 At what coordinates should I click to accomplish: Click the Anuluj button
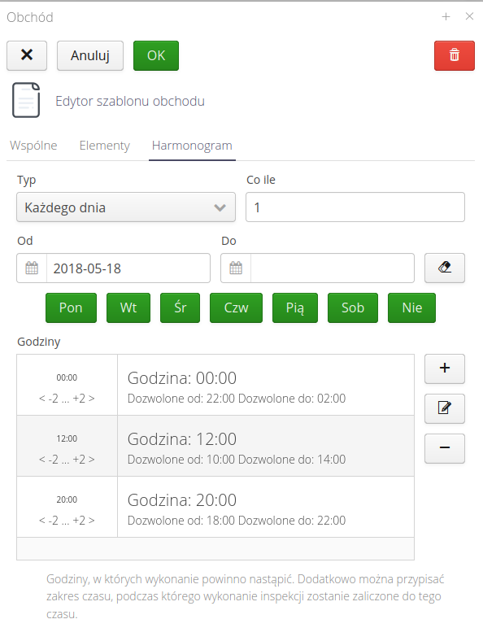click(90, 55)
